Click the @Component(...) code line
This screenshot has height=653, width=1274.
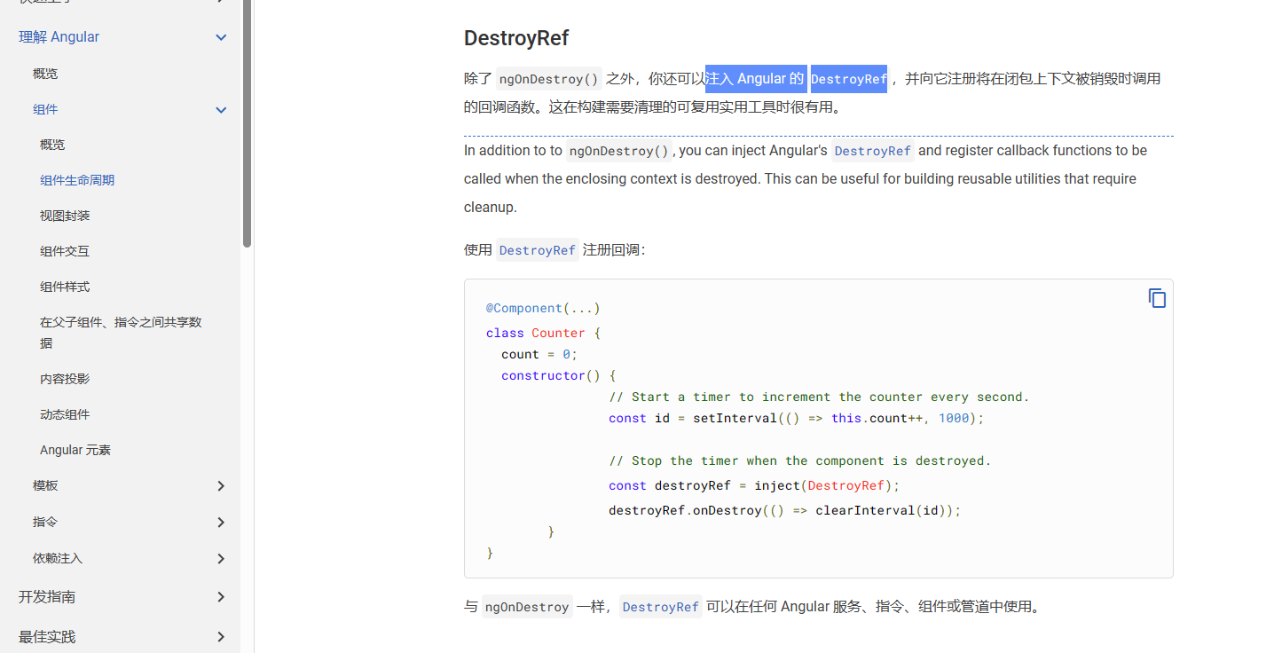543,308
